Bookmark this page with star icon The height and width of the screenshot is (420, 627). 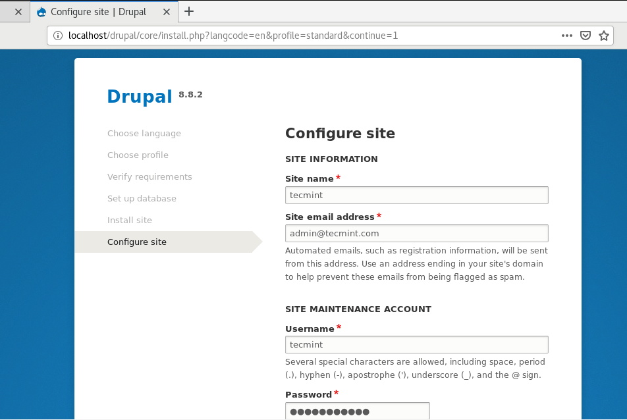pyautogui.click(x=604, y=36)
